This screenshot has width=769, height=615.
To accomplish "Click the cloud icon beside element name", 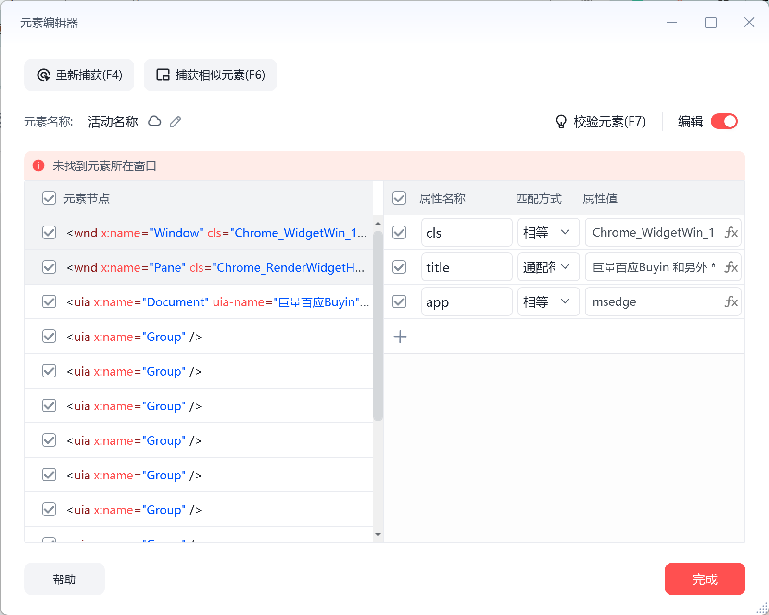I will pyautogui.click(x=154, y=122).
